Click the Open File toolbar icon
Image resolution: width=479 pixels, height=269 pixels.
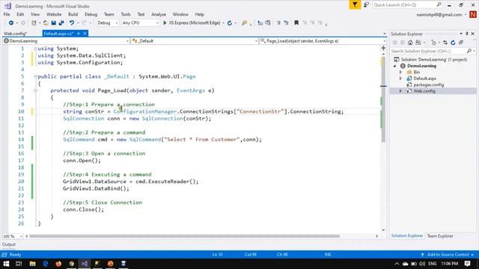coord(46,23)
